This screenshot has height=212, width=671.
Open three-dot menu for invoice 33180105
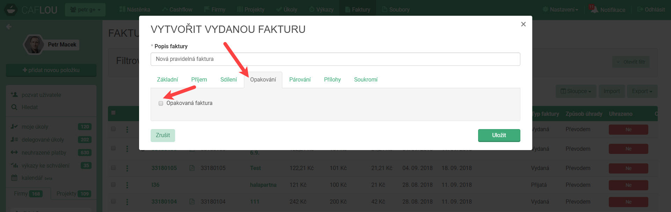127,168
